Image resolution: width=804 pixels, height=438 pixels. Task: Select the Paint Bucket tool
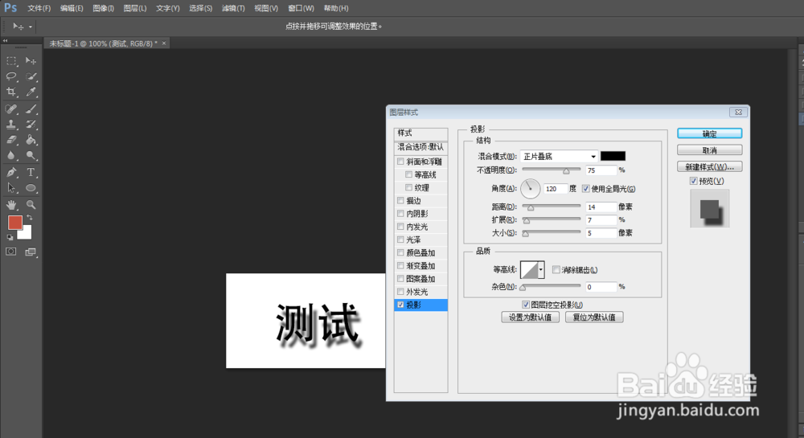[31, 140]
